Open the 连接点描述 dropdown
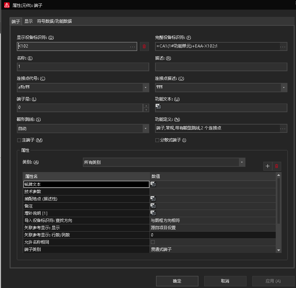Screen dimensions: 296x288 click(283, 87)
